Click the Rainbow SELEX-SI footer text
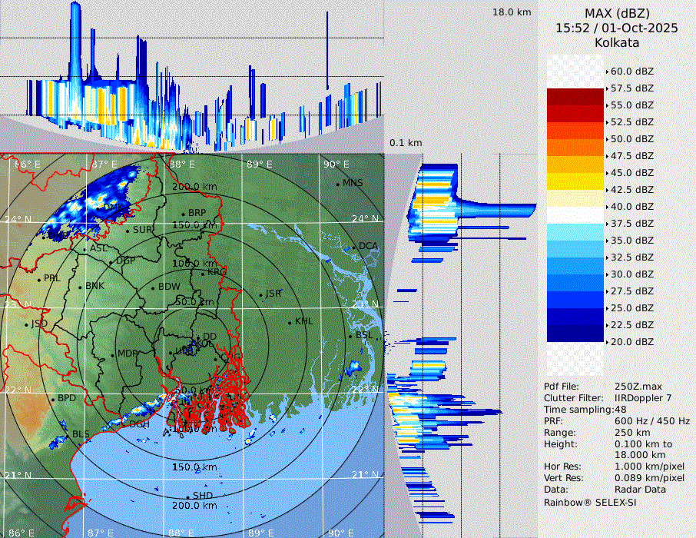The width and height of the screenshot is (696, 538). point(590,502)
